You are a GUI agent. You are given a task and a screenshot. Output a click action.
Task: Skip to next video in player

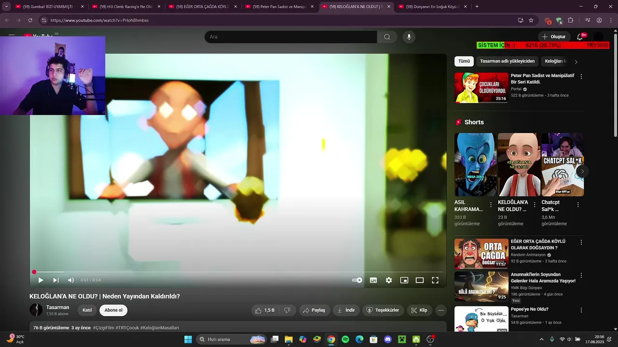(56, 280)
